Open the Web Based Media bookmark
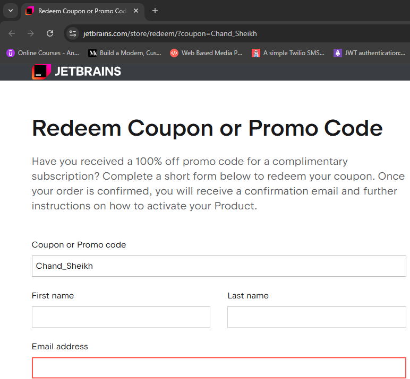 coord(206,53)
